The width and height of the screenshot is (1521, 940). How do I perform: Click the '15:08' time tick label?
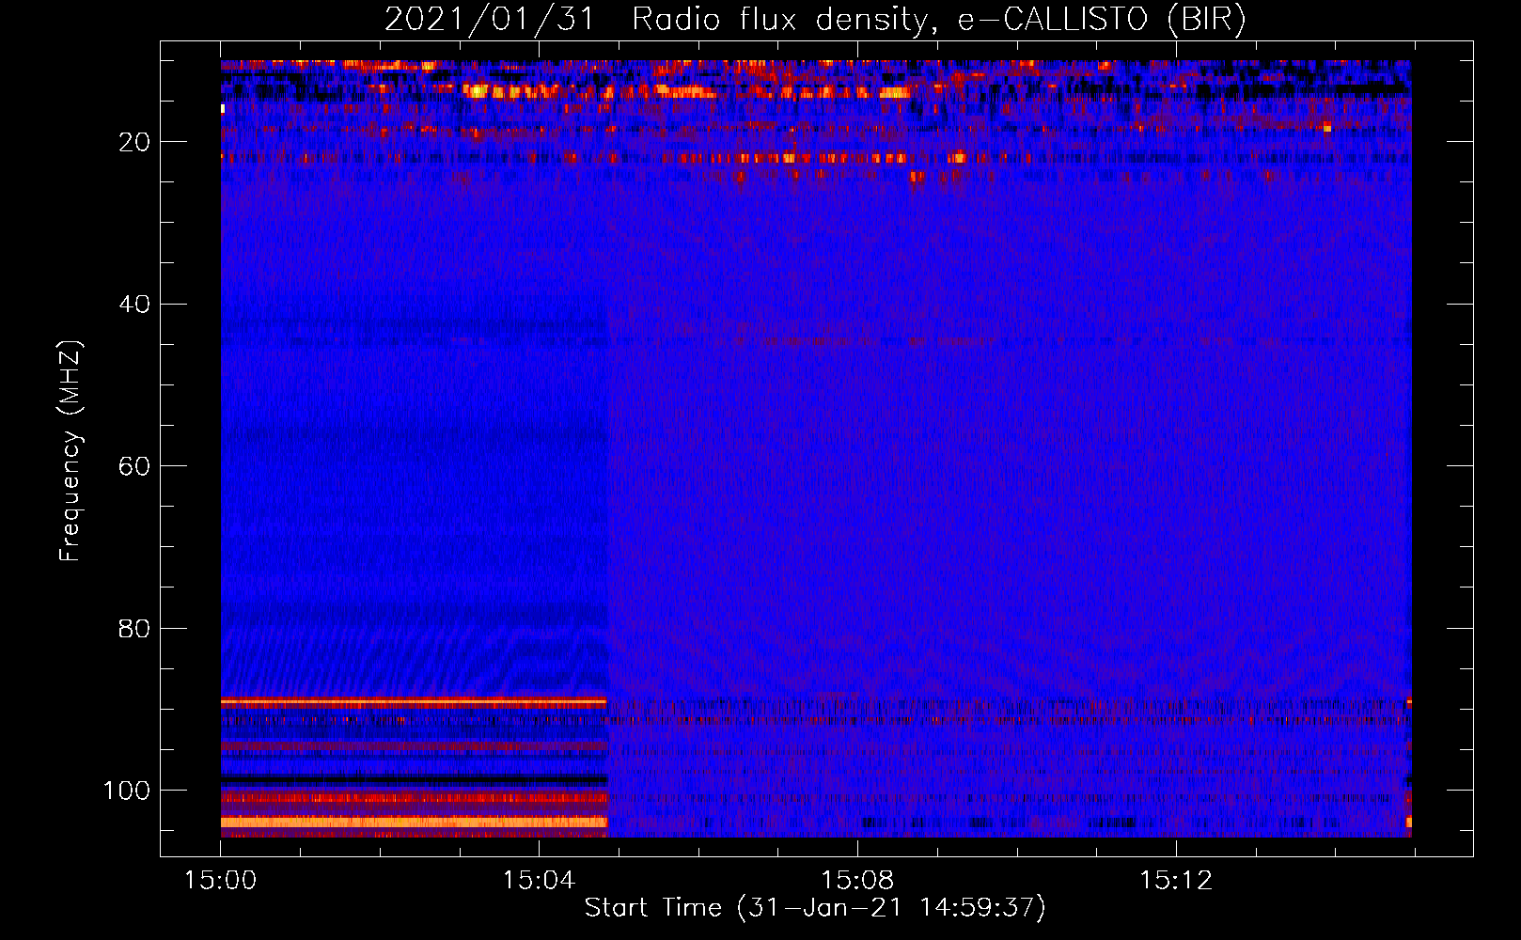856,881
